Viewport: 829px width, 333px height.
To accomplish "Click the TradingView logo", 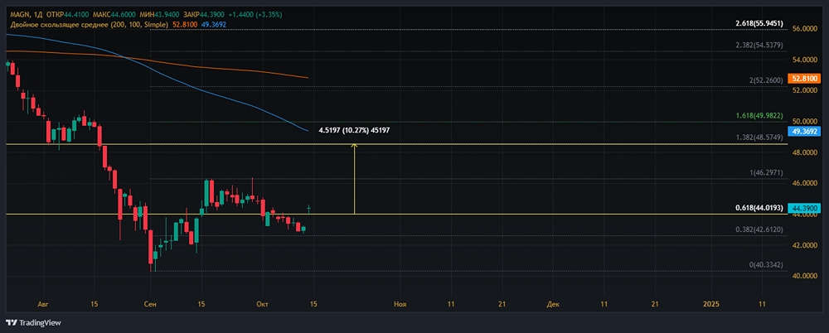I will [x=33, y=322].
